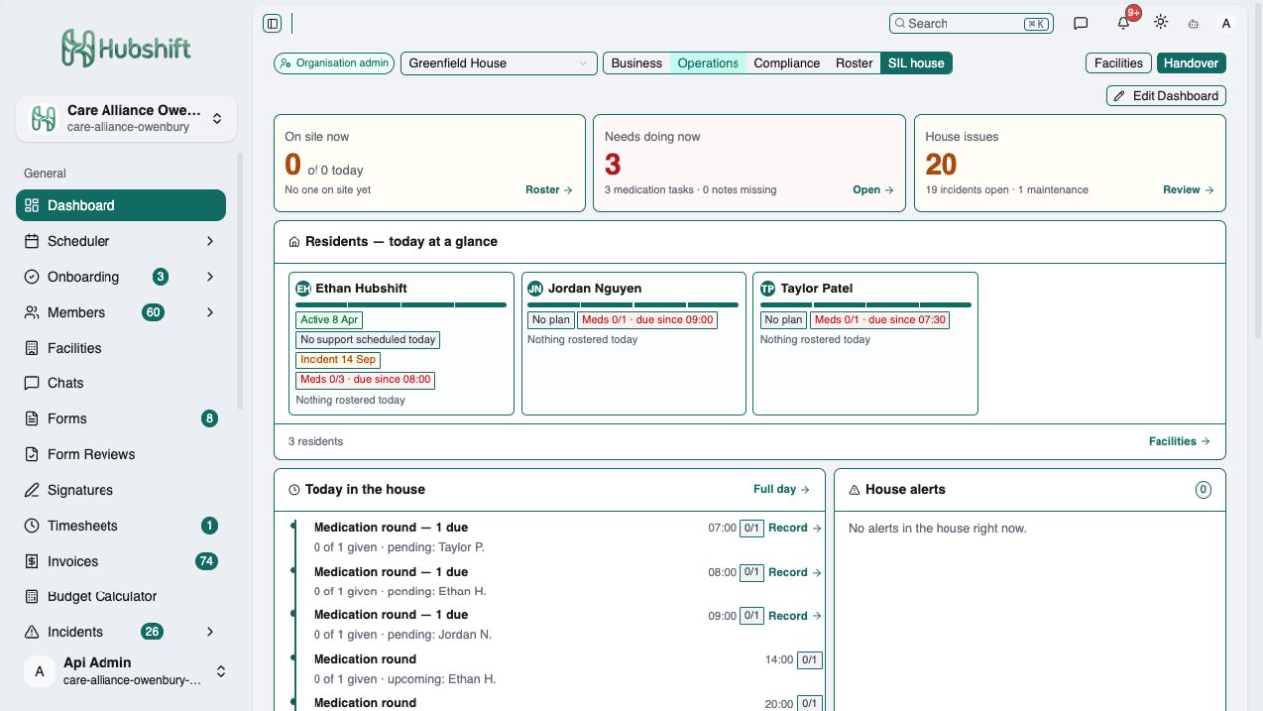The width and height of the screenshot is (1263, 711).
Task: Click Jordan Nguyen's progress bar
Action: click(634, 305)
